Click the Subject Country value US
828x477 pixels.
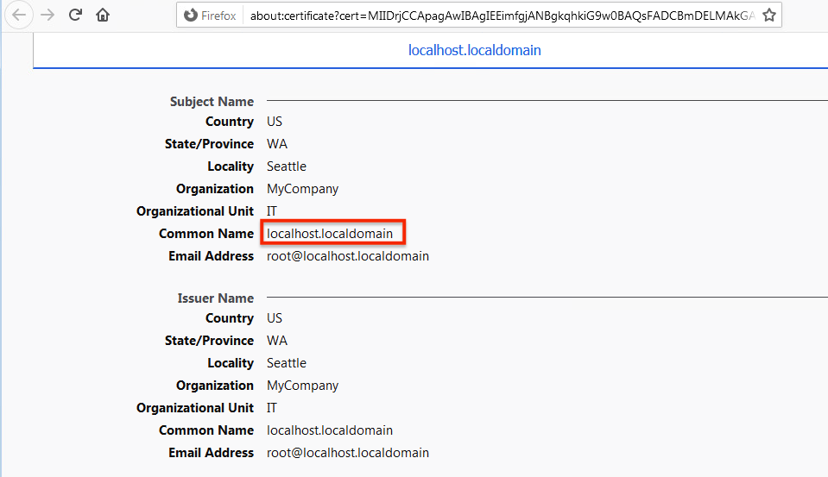pos(275,122)
